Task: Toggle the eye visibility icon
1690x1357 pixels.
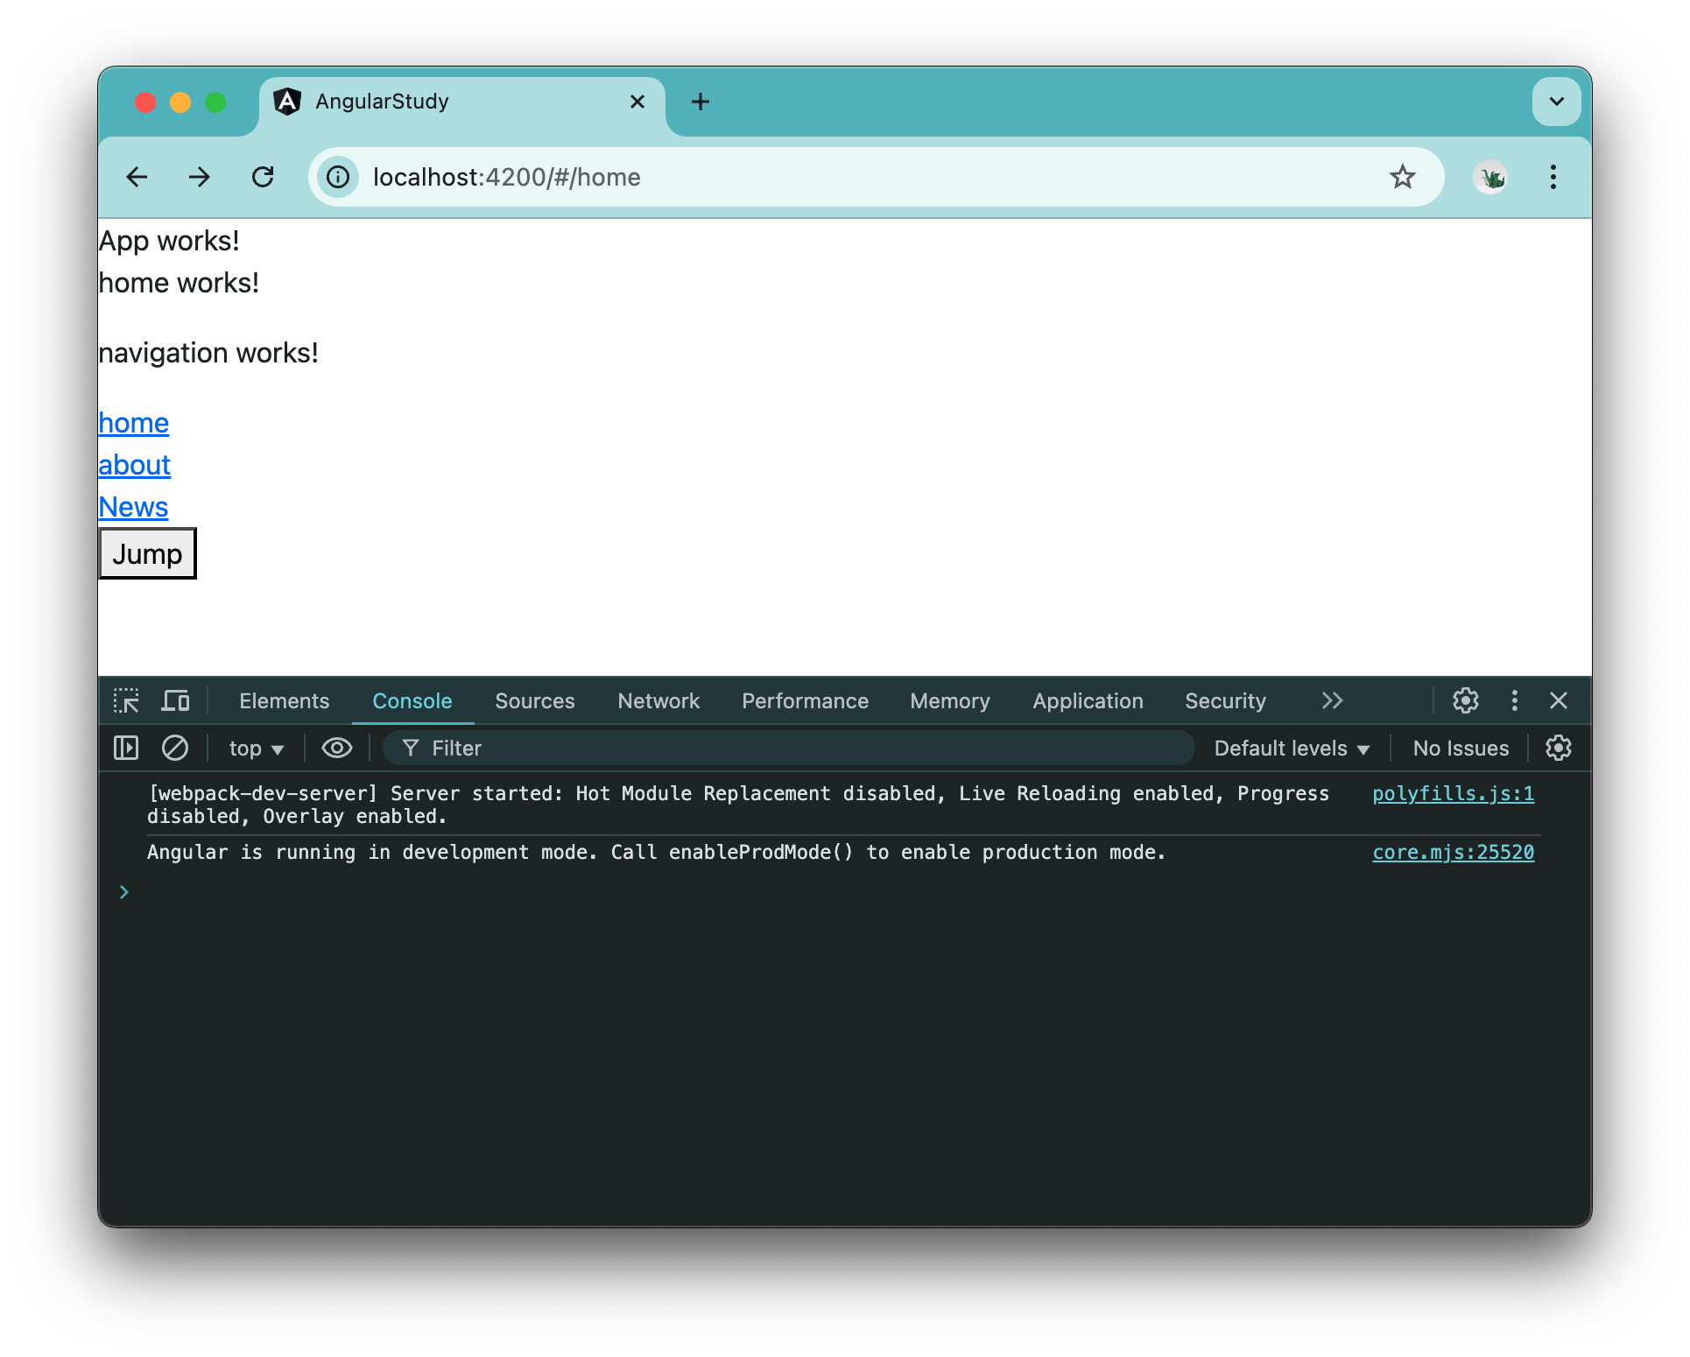Action: pyautogui.click(x=335, y=748)
